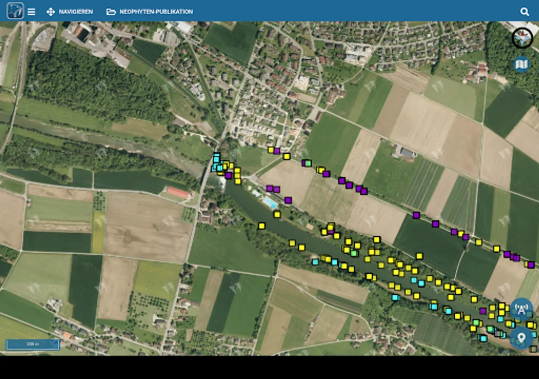The width and height of the screenshot is (539, 379).
Task: Open the hamburger menu
Action: click(31, 12)
